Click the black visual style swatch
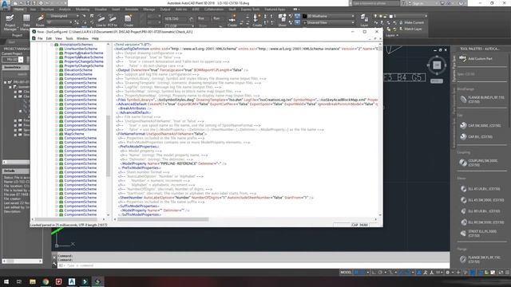 tap(305, 16)
